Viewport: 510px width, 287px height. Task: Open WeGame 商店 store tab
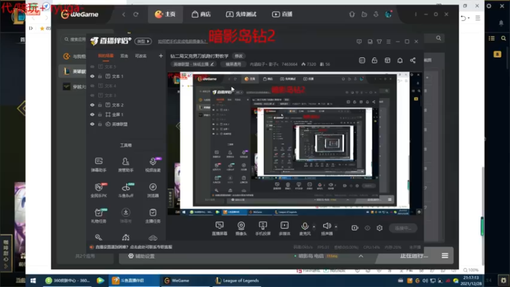click(x=201, y=14)
